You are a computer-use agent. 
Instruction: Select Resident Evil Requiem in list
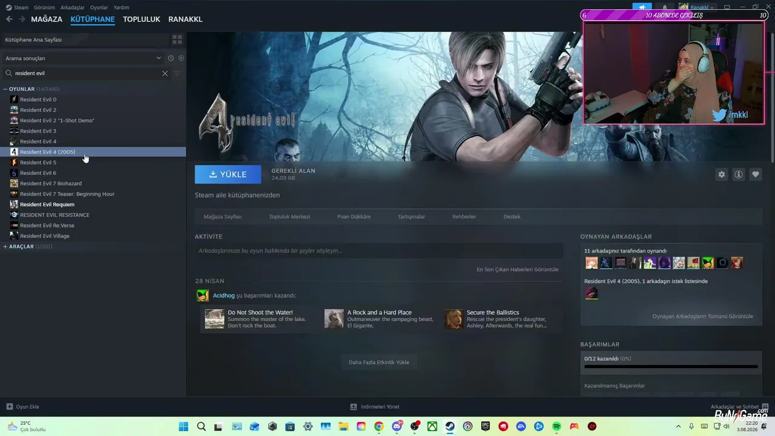93,205
